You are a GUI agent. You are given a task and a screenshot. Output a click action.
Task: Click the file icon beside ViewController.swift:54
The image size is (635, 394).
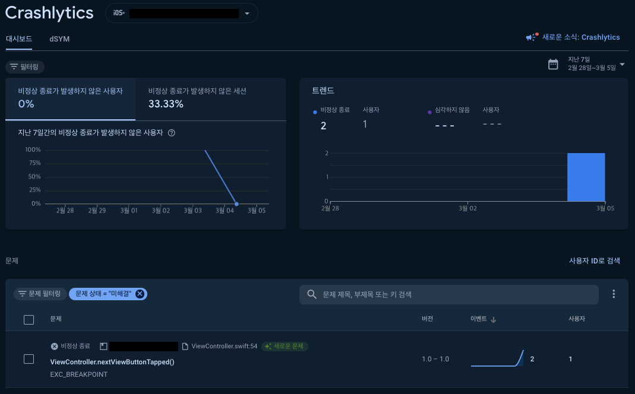point(185,347)
